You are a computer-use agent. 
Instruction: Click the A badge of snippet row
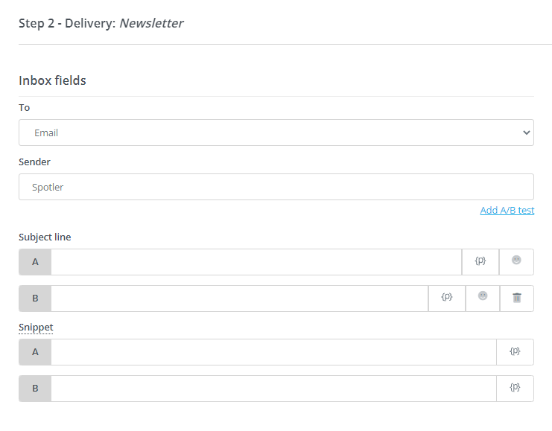35,352
